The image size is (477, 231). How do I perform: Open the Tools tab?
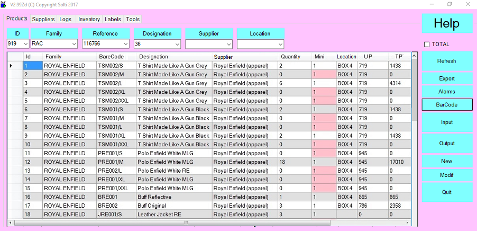coord(133,19)
